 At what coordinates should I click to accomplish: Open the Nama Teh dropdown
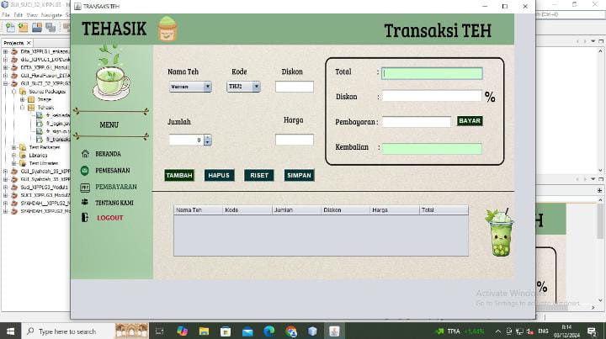[189, 87]
